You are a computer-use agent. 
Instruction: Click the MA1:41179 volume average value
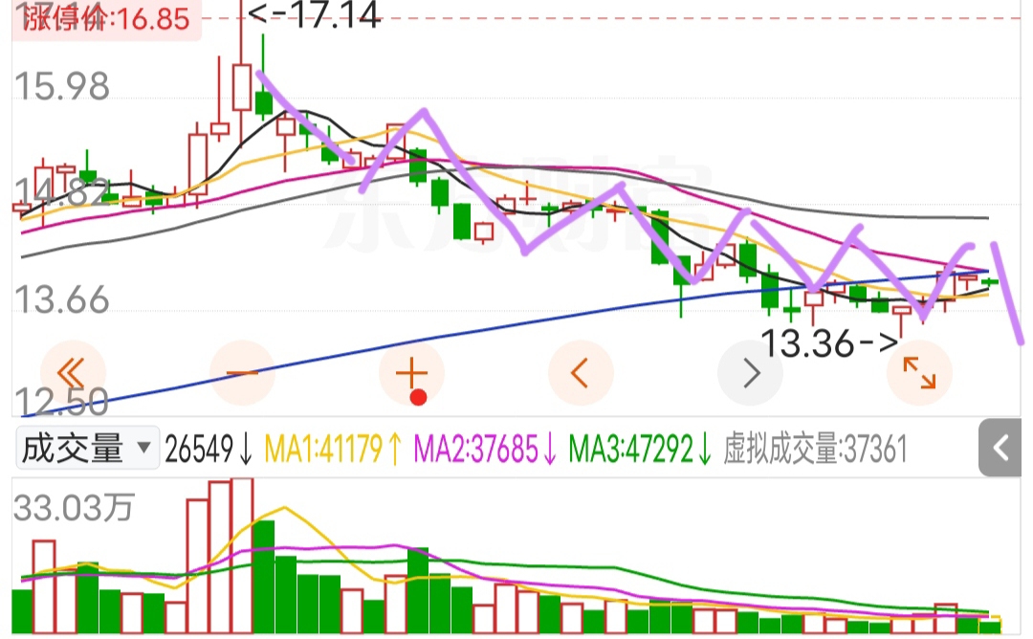tap(333, 450)
